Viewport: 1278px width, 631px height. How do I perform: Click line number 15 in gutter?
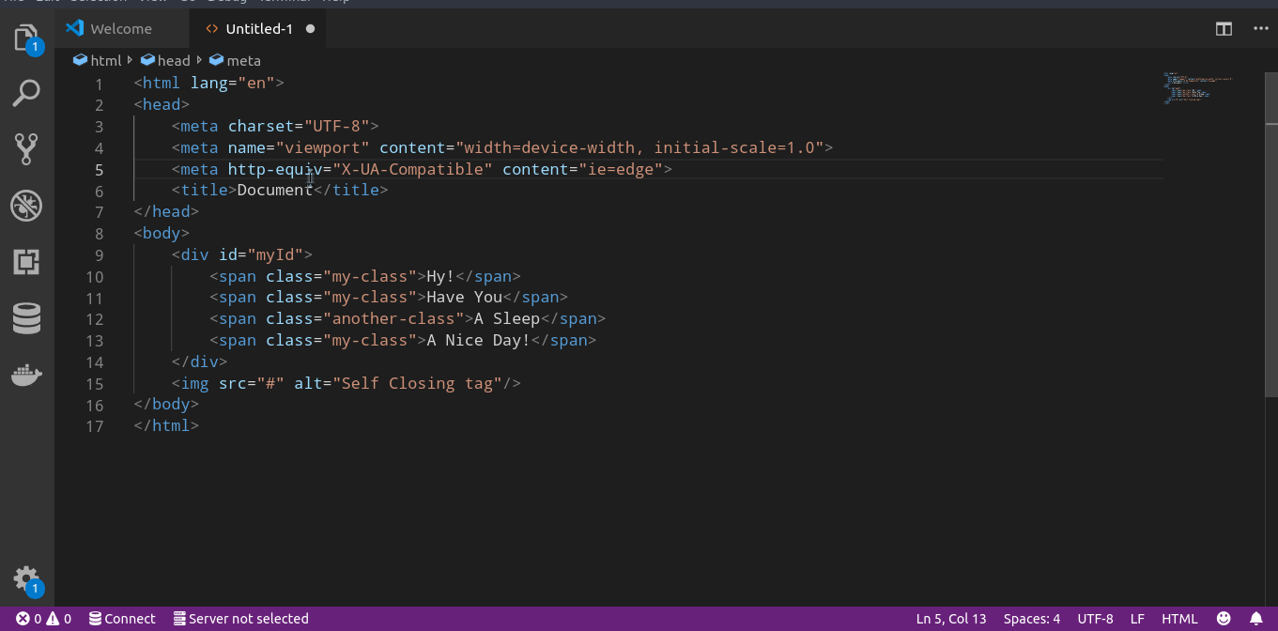coord(95,385)
